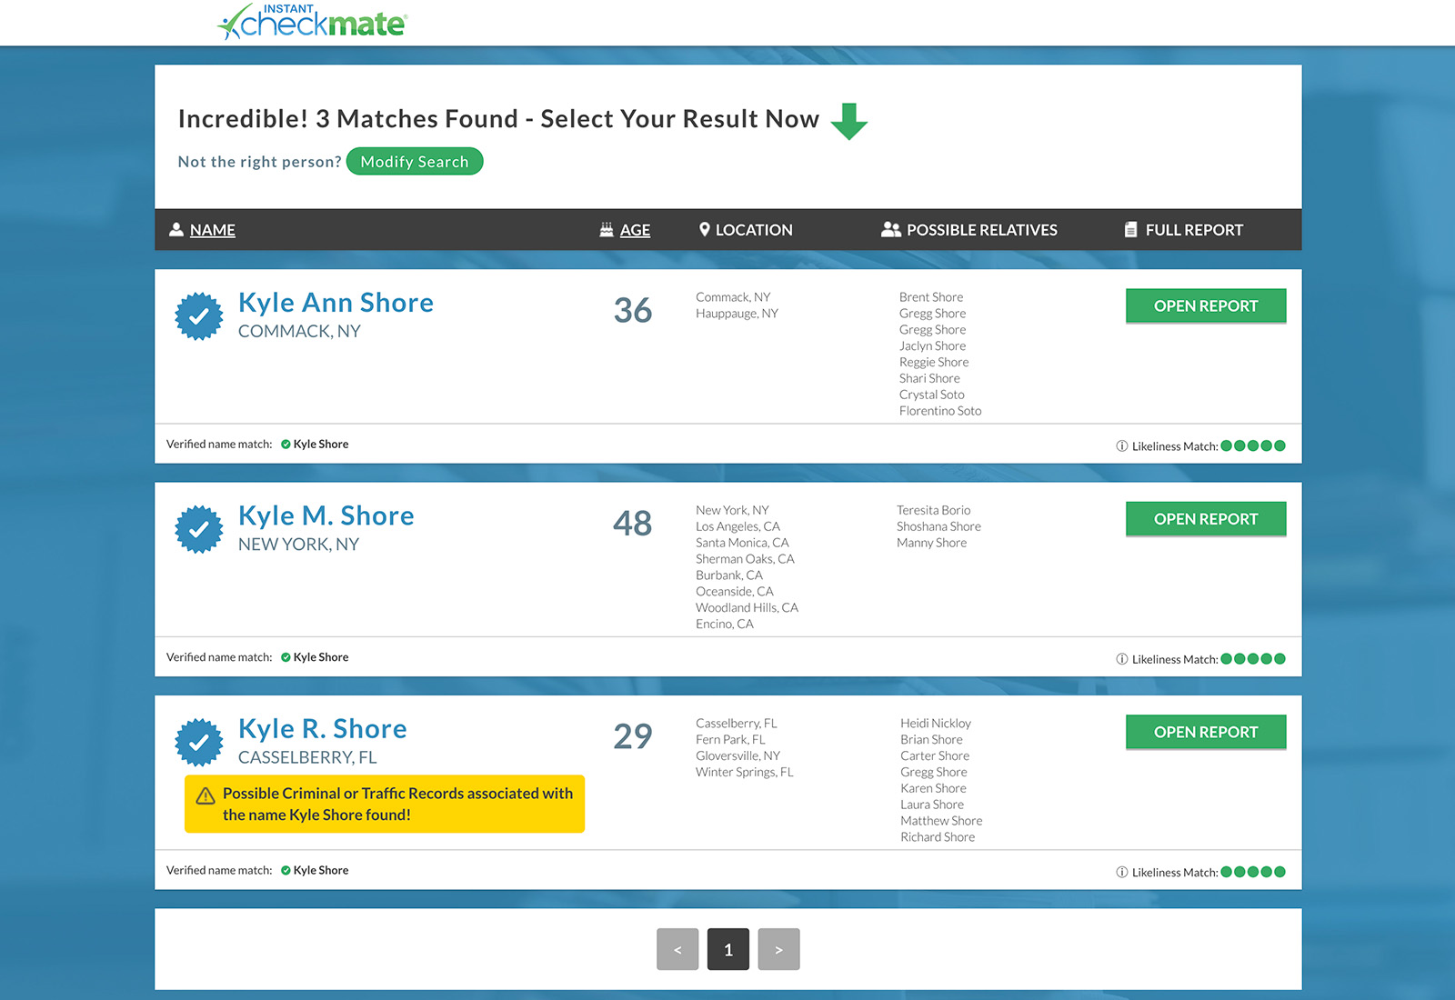Image resolution: width=1455 pixels, height=1000 pixels.
Task: Click the Instant Checkmate logo
Action: tap(312, 22)
